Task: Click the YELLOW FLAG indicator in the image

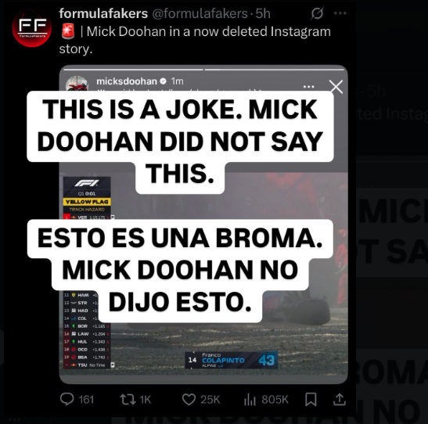Action: coord(87,202)
